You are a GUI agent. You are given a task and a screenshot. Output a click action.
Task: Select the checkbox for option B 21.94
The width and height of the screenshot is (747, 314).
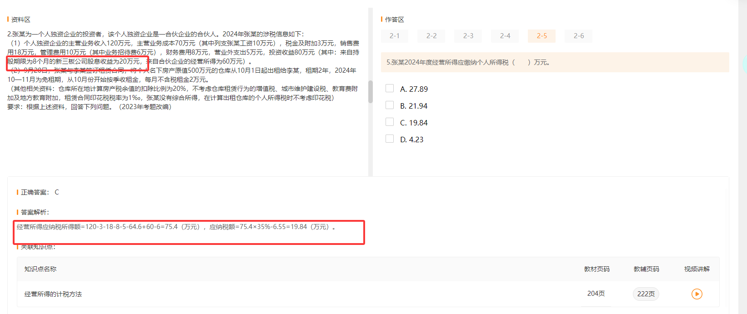[x=390, y=105]
